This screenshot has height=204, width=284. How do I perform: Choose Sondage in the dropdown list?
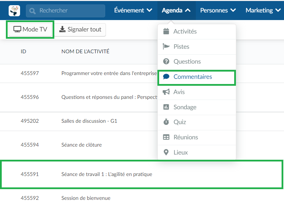pos(197,107)
